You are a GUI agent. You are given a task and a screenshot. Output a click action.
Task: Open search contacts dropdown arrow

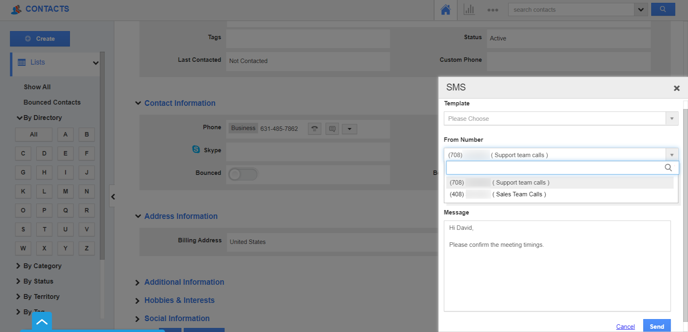click(x=641, y=10)
